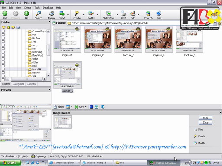Go up one folder level with Up icon
Screen dimensions: 222x166
[26, 13]
